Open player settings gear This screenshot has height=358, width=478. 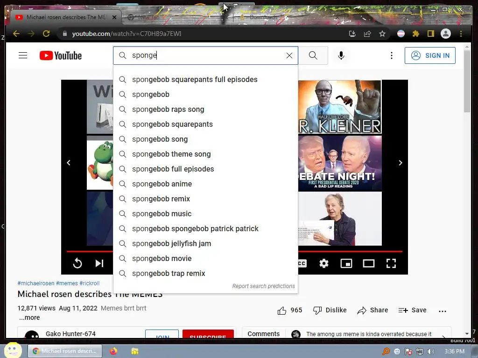coord(324,263)
